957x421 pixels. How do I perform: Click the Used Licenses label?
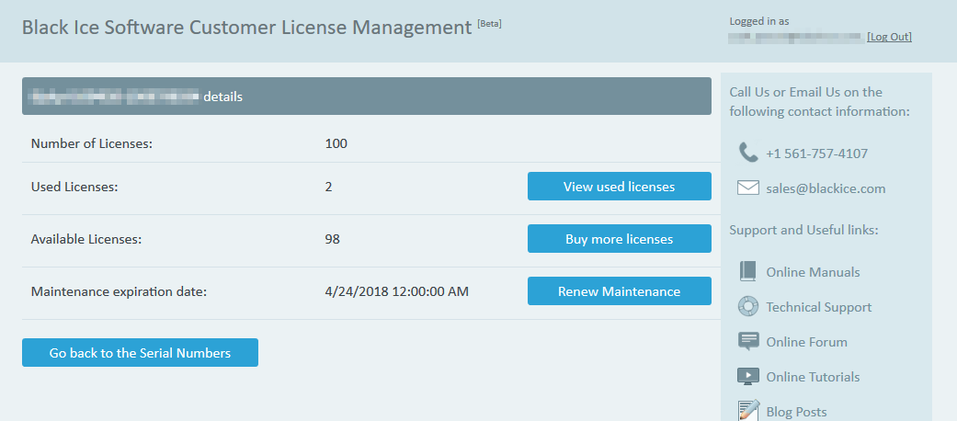pos(74,187)
